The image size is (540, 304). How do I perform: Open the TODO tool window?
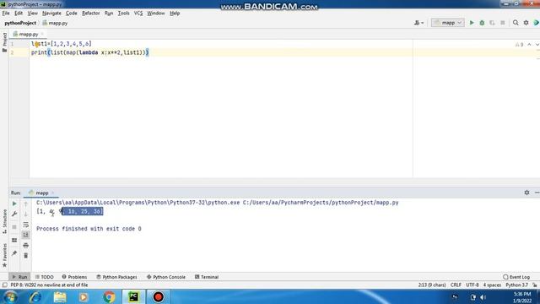pos(45,277)
